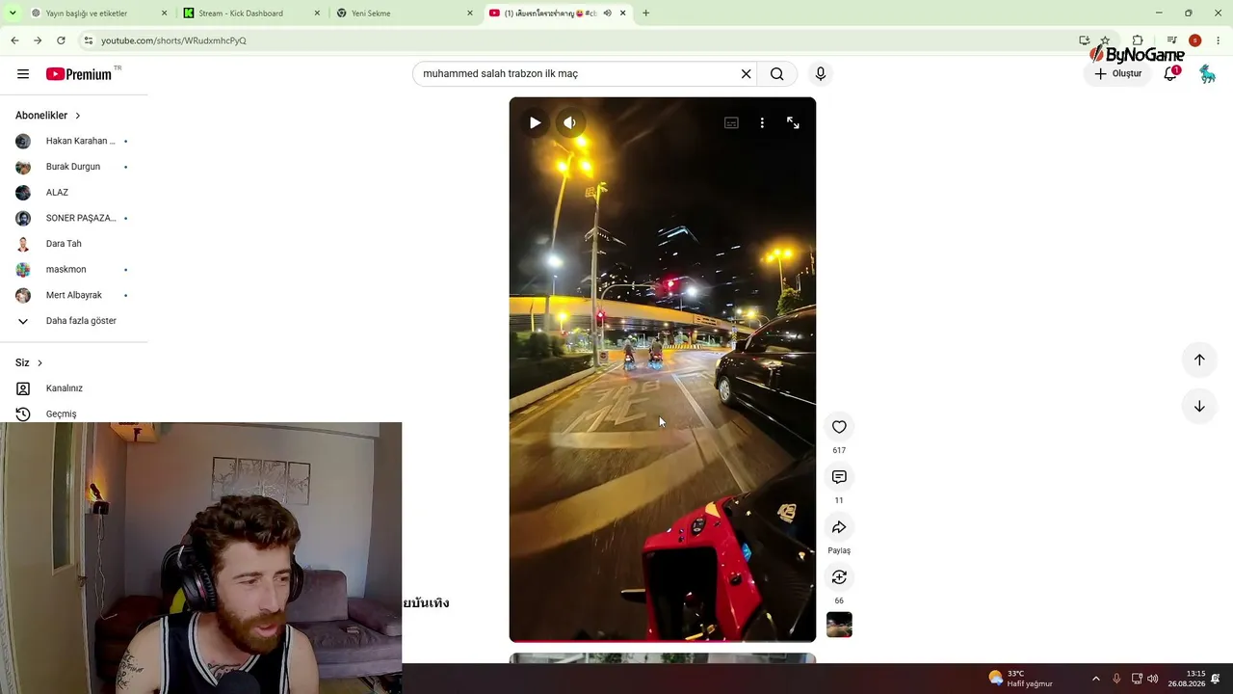Run search with magnifier button
This screenshot has width=1233, height=694.
pos(776,74)
